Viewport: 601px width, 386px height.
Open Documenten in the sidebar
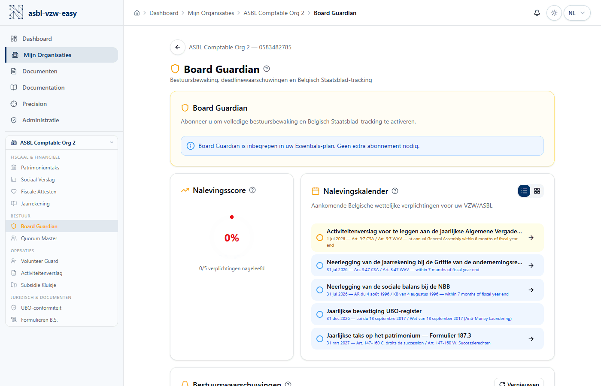tap(61, 71)
